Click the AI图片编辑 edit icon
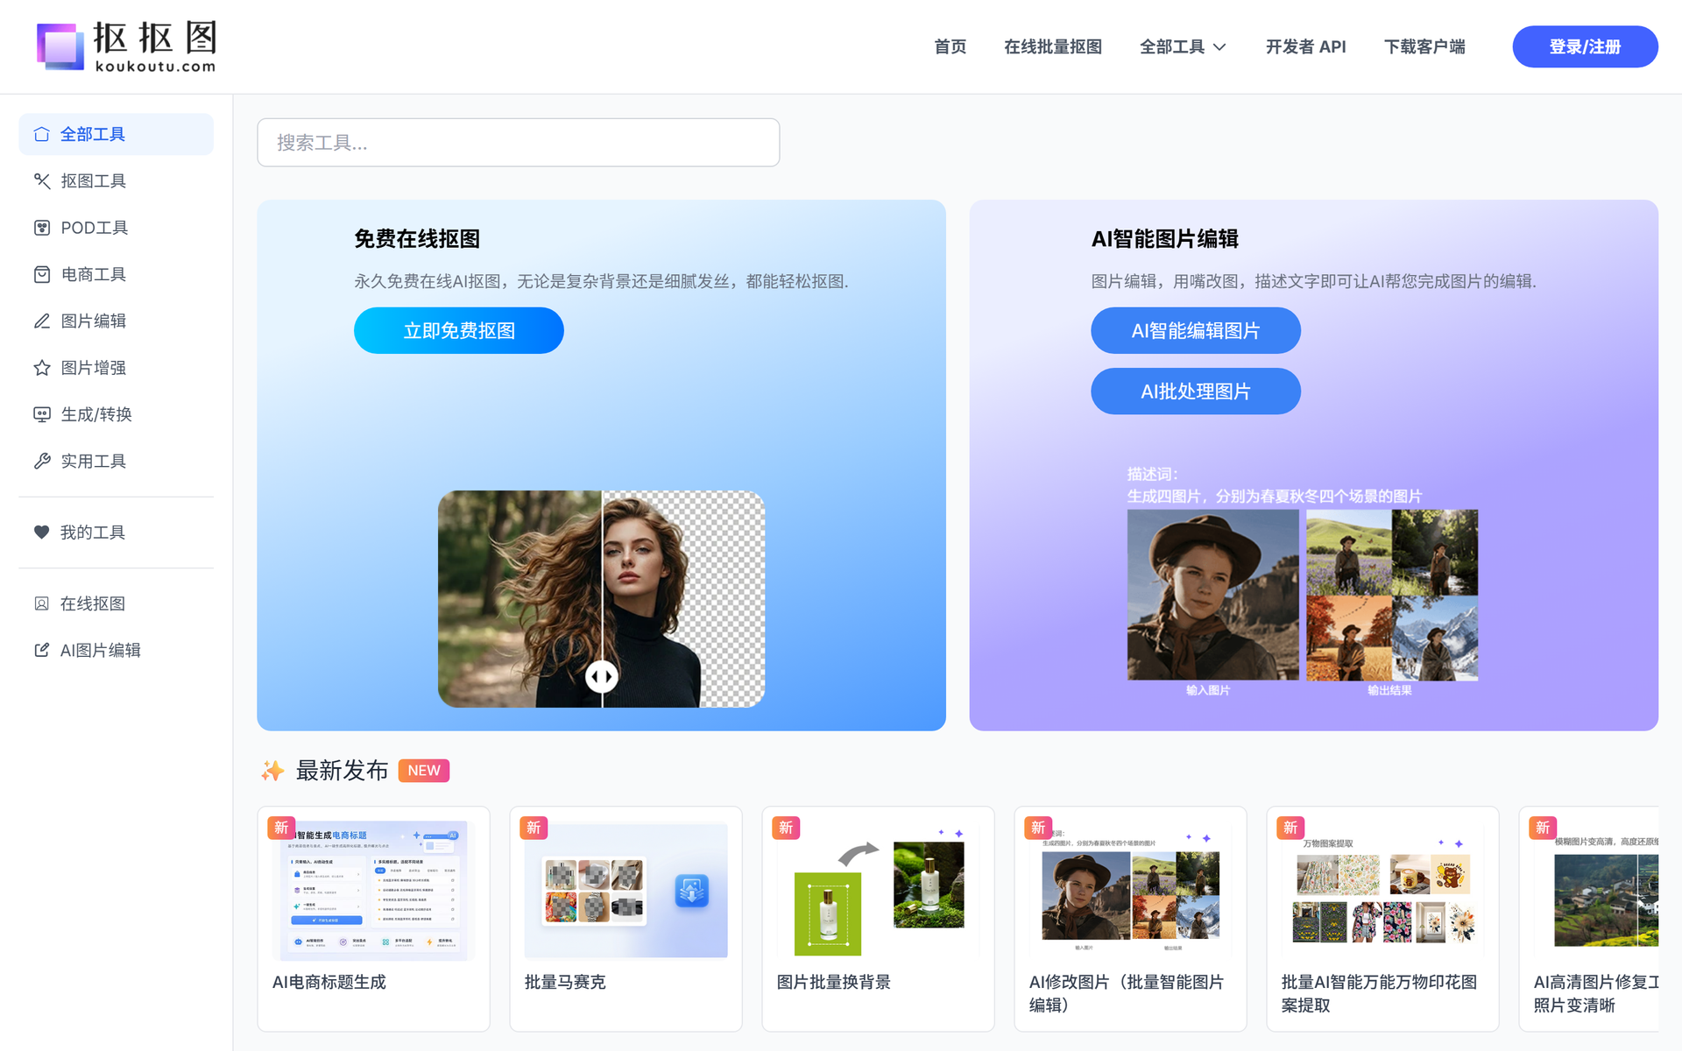 41,650
